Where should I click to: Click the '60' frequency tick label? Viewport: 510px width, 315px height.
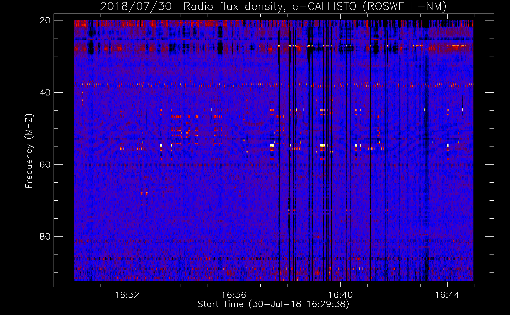[x=45, y=164]
